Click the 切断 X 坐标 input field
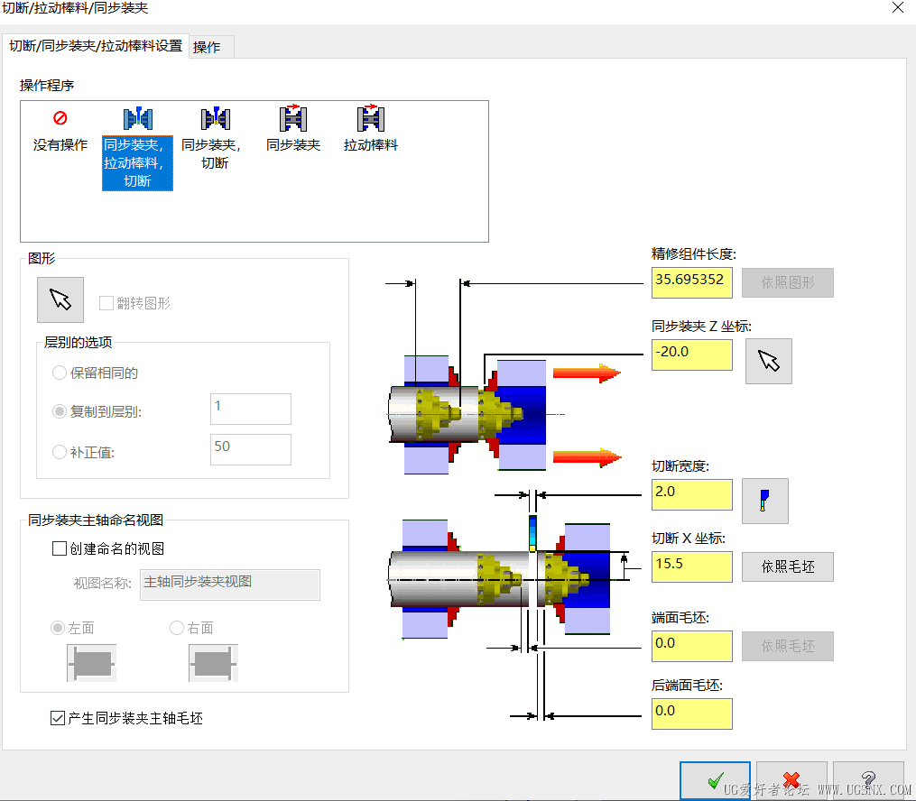Image resolution: width=916 pixels, height=801 pixels. tap(691, 566)
